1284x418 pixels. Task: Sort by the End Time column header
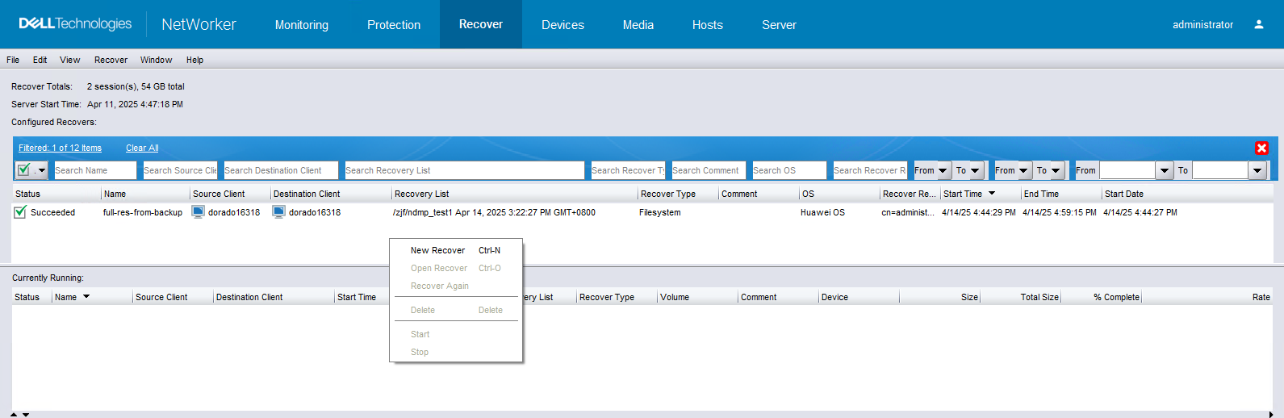pos(1061,194)
